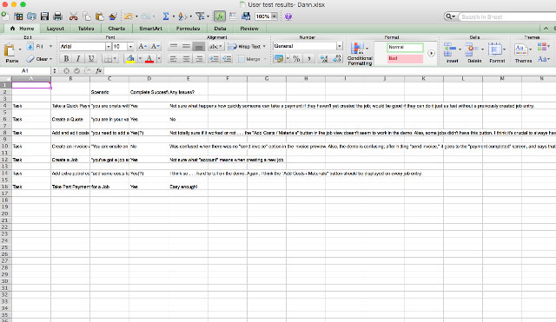Open the cell Borders dropdown
Image resolution: width=556 pixels, height=322 pixels.
pos(110,59)
